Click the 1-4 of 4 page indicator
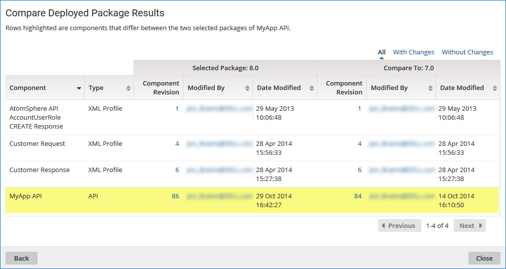The image size is (506, 269). (x=437, y=225)
